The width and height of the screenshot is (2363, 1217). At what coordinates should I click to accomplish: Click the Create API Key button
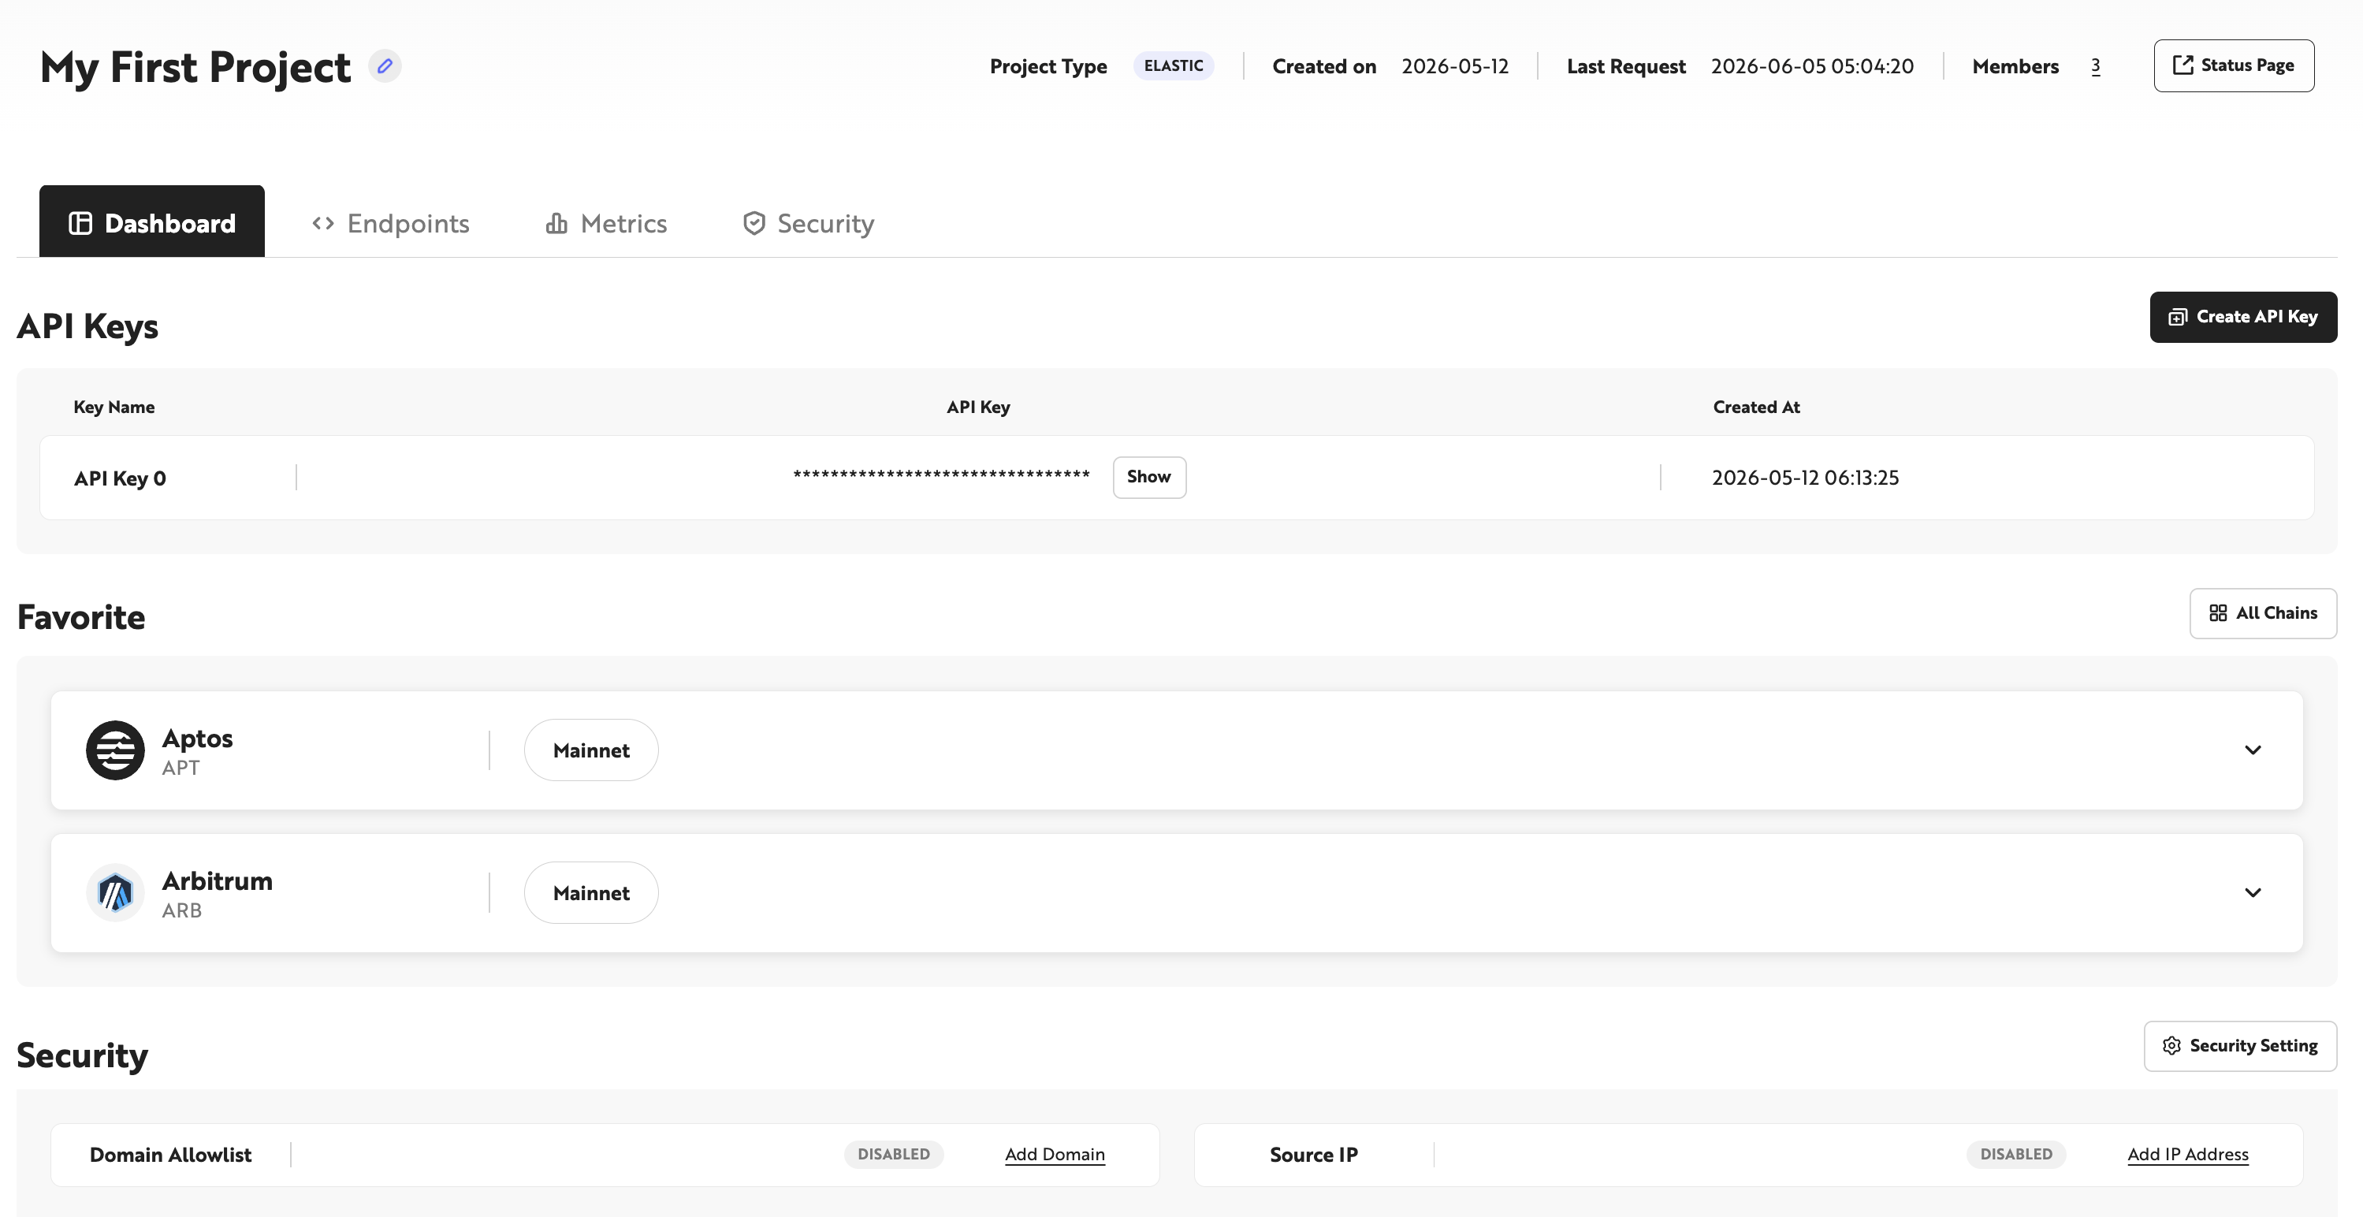point(2243,316)
